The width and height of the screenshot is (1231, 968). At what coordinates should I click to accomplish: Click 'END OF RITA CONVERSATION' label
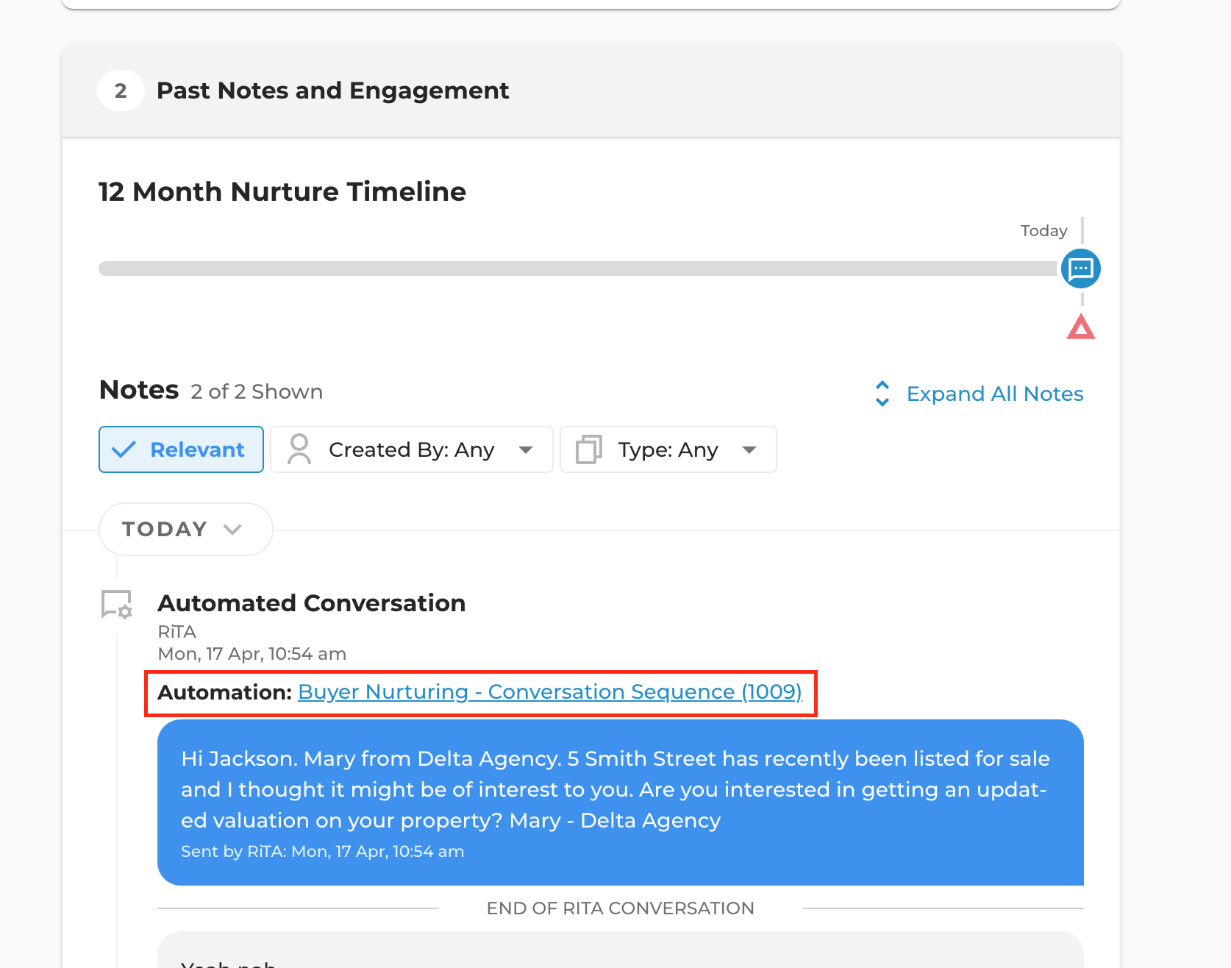621,908
